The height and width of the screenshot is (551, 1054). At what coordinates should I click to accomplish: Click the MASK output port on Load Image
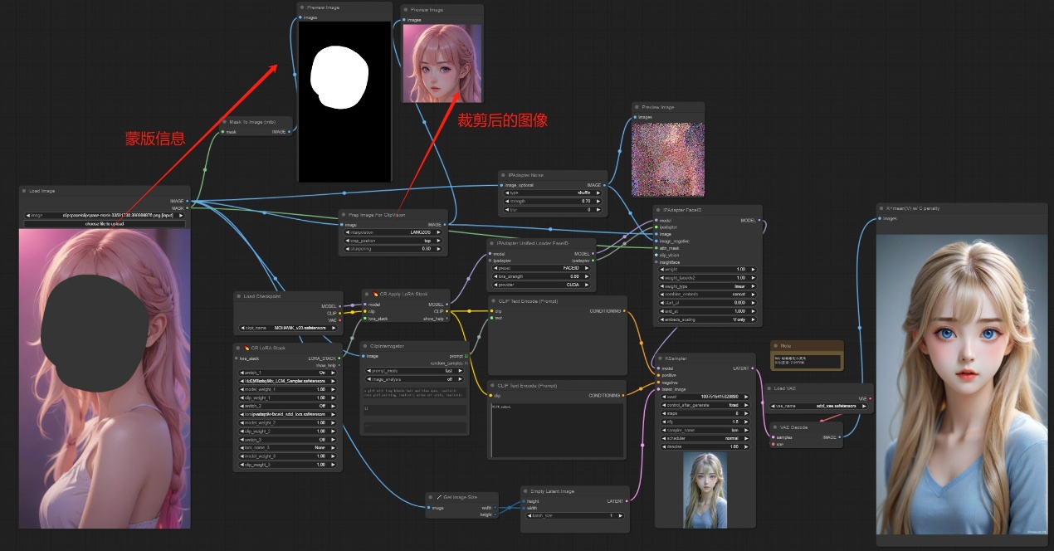(x=188, y=207)
